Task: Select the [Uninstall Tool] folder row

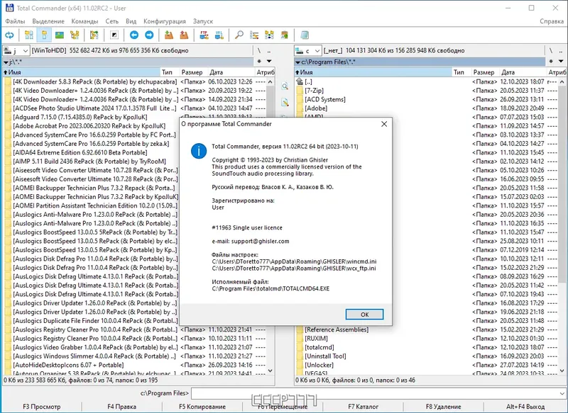Action: click(x=427, y=356)
